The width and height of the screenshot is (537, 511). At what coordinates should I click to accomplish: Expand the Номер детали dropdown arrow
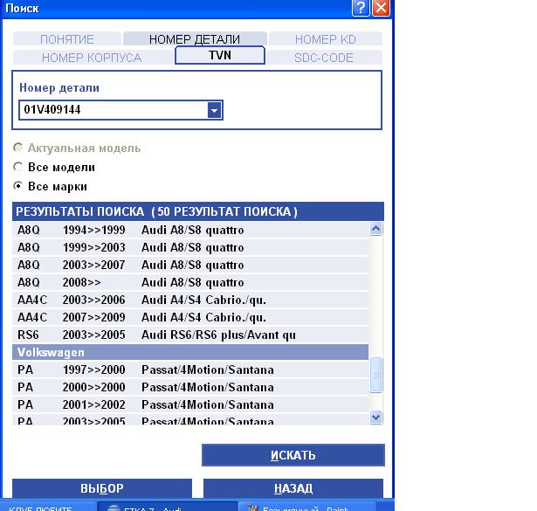click(214, 110)
